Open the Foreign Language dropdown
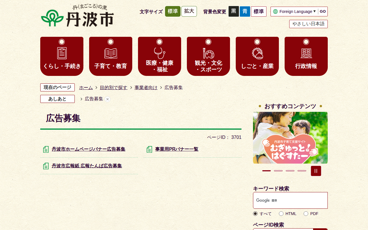Viewport: 368px width, 230px height. (298, 11)
